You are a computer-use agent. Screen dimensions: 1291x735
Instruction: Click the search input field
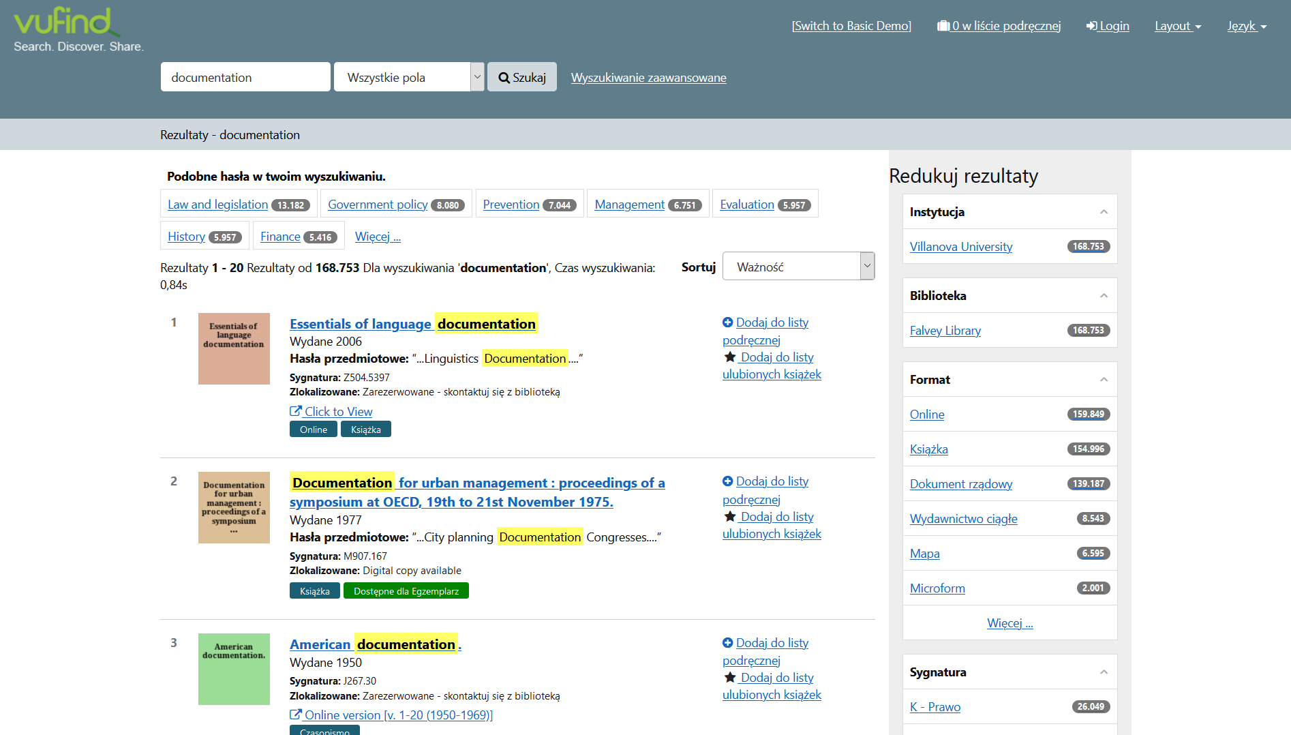click(245, 77)
